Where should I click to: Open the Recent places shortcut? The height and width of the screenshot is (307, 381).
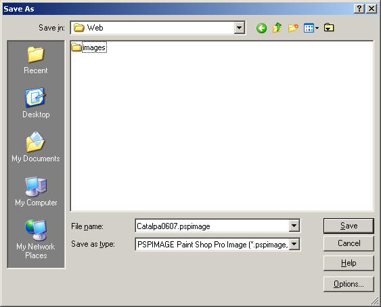tap(36, 60)
